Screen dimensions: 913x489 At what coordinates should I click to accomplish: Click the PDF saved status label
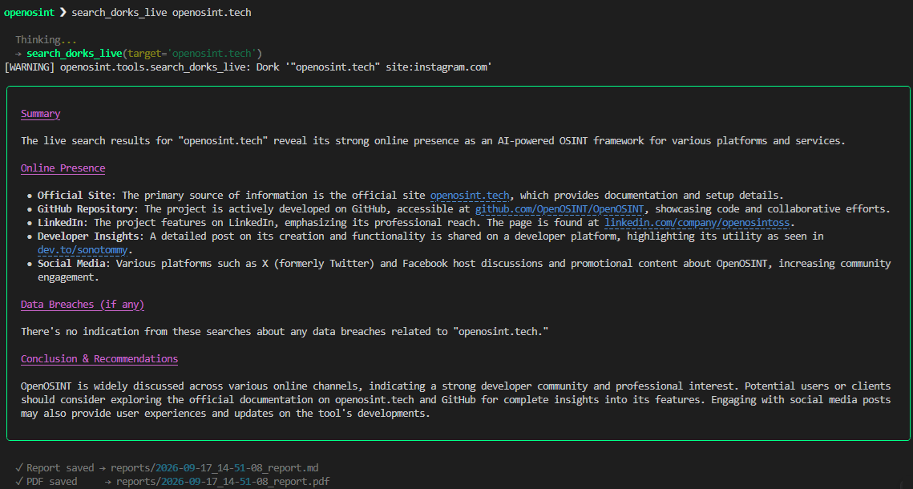52,482
